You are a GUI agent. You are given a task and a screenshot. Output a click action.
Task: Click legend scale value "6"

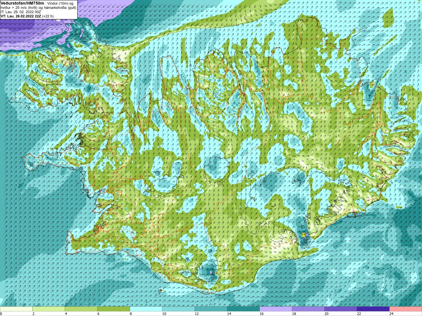point(98,314)
